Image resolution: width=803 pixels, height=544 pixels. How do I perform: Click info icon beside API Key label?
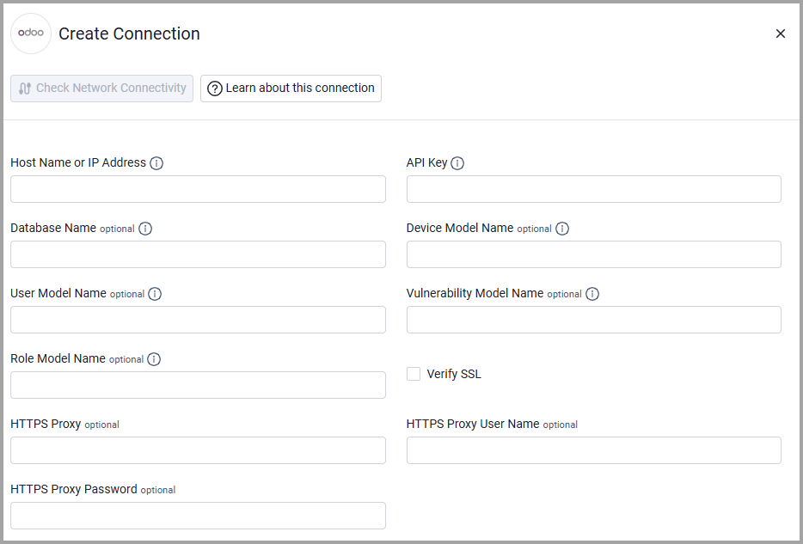[457, 163]
